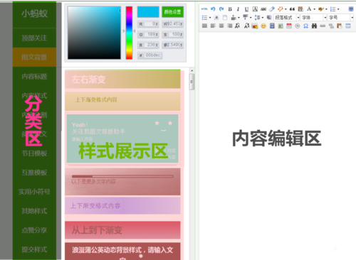Insert an emoticon with the smiley icon

[263, 26]
